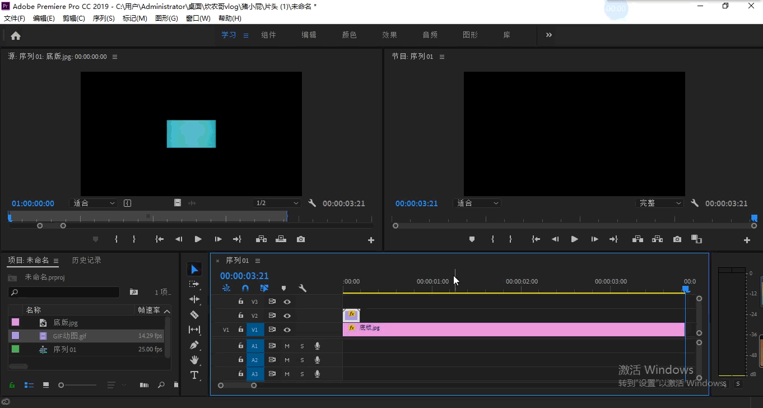Toggle snap magnet in timeline
Viewport: 763px width, 408px height.
pos(245,288)
